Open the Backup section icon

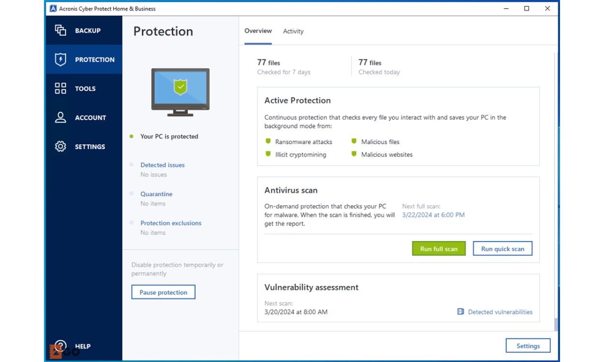[60, 30]
